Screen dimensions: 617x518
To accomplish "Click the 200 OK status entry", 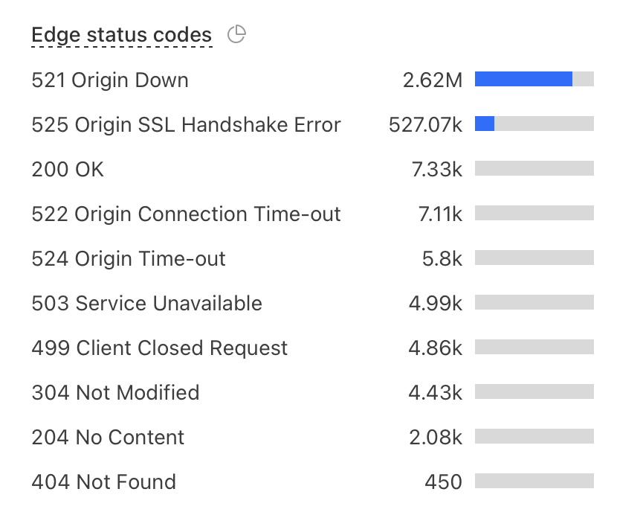I will pyautogui.click(x=68, y=169).
